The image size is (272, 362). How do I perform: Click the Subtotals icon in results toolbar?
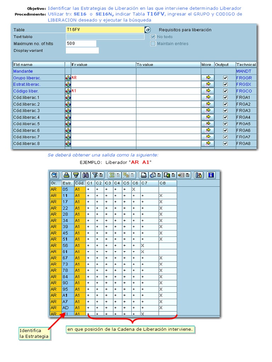click(x=126, y=175)
